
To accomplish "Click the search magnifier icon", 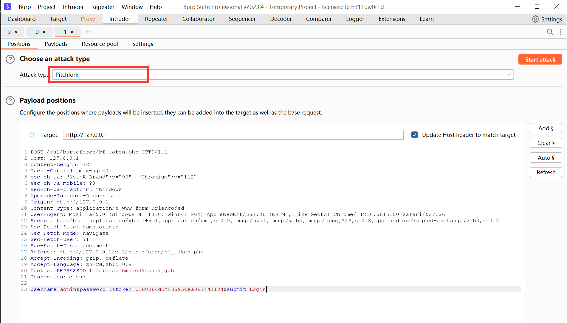I will click(550, 32).
